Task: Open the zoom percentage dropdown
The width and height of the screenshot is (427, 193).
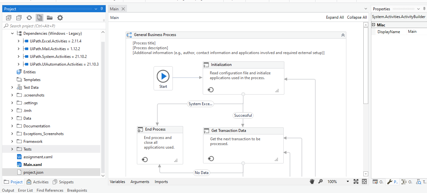Action: (x=348, y=181)
